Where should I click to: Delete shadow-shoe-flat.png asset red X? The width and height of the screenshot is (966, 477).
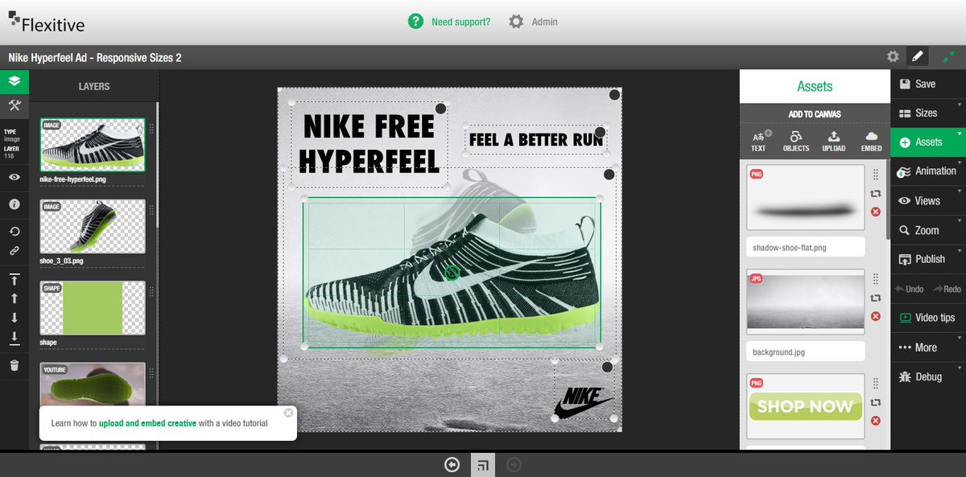(x=876, y=212)
